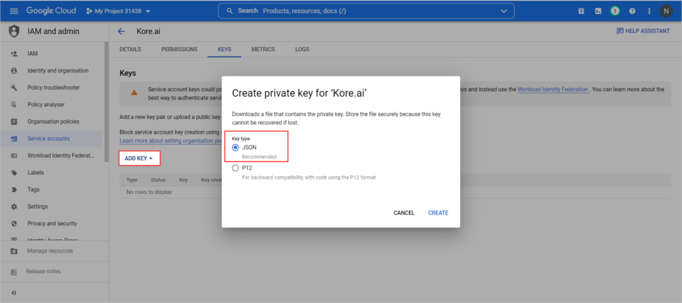682x303 pixels.
Task: Open the help question mark icon
Action: (x=632, y=11)
